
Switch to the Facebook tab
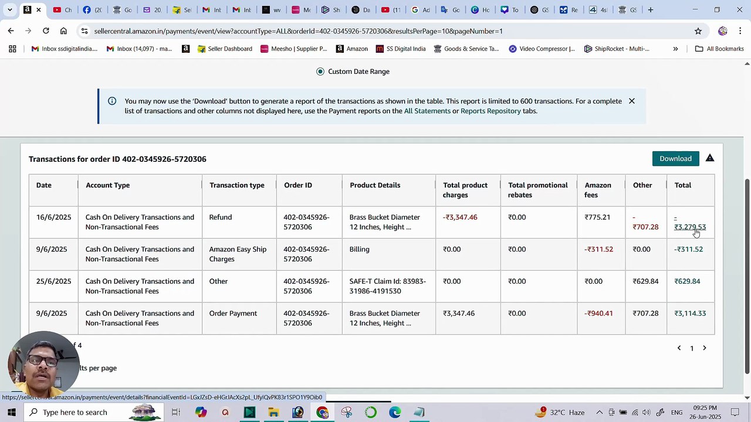(x=92, y=10)
